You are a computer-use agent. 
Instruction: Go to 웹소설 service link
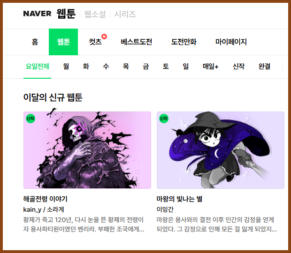pos(95,14)
